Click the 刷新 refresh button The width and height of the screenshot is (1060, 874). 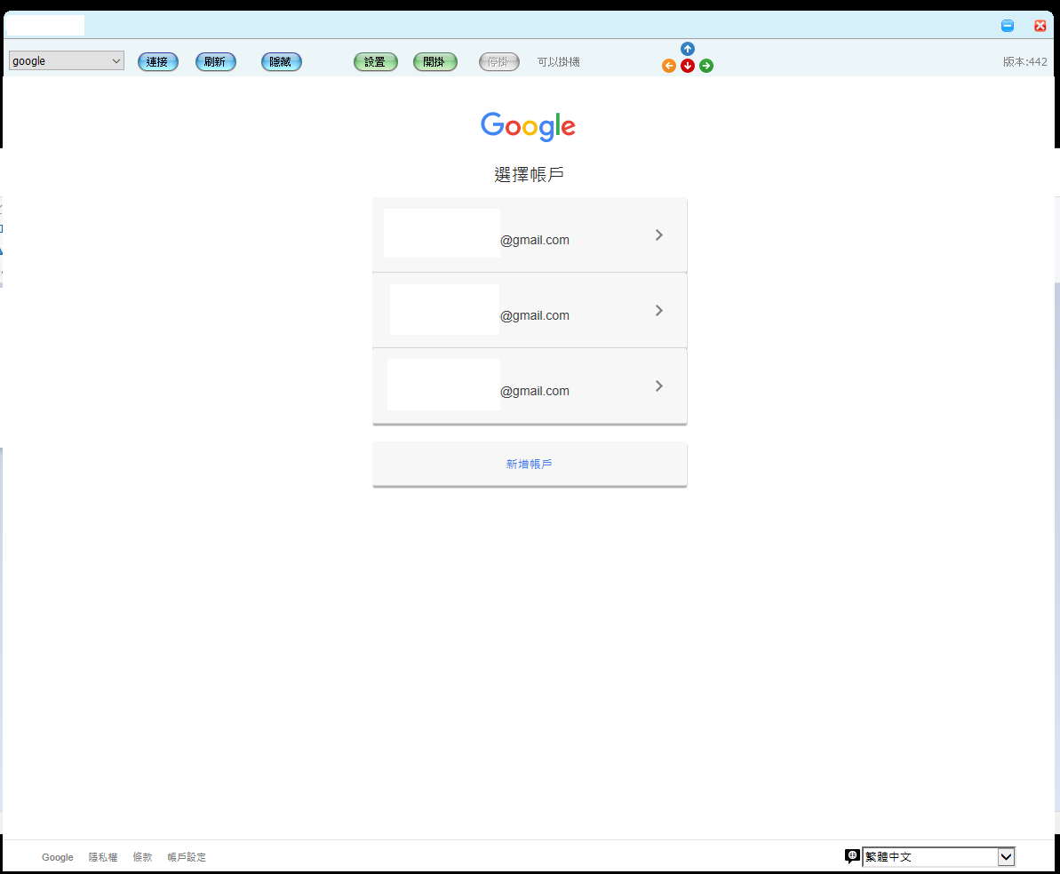click(x=216, y=61)
